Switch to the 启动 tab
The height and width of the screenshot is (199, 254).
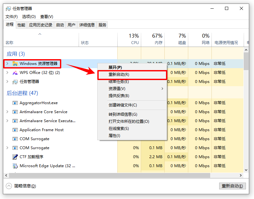coord(60,25)
